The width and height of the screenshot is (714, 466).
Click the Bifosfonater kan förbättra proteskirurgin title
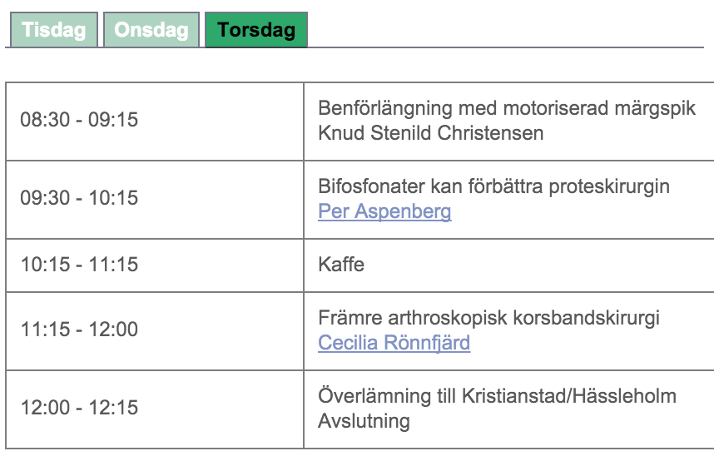pyautogui.click(x=494, y=186)
